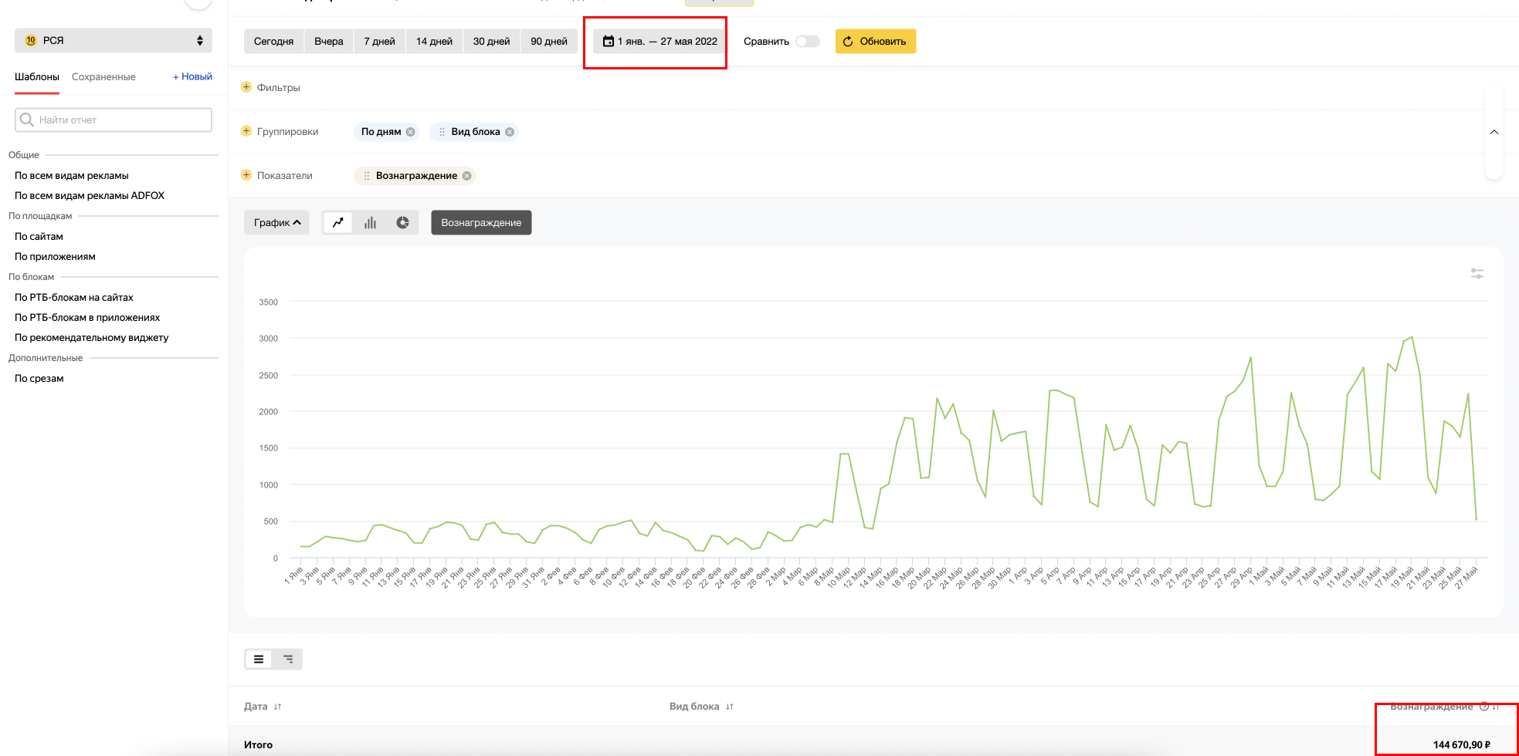Image resolution: width=1519 pixels, height=756 pixels.
Task: Toggle the 'Вознаграждение' chart series button
Action: pos(481,223)
